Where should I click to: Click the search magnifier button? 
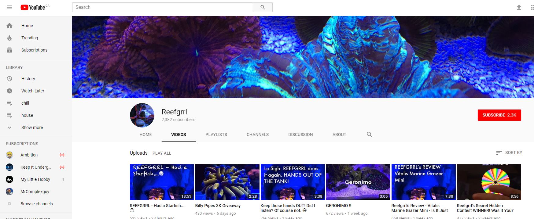263,7
